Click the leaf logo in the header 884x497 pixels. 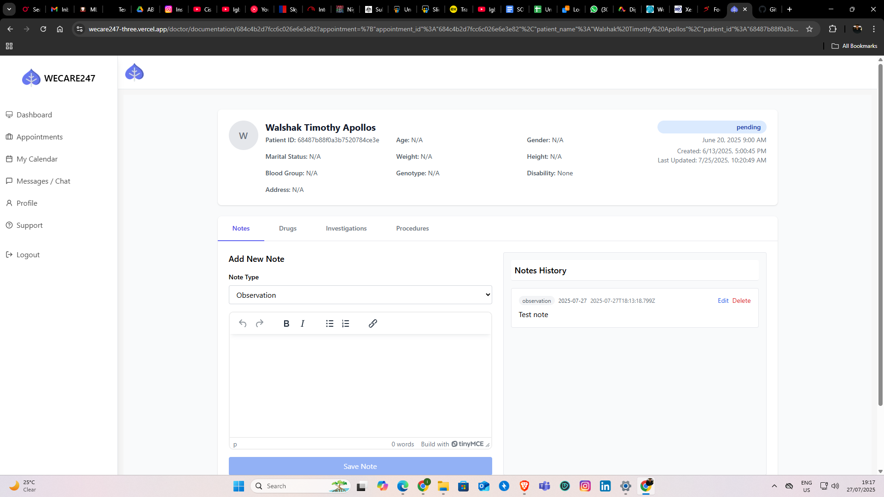pyautogui.click(x=134, y=72)
